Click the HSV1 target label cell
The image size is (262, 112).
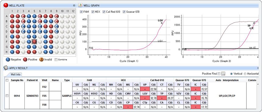click(x=77, y=94)
